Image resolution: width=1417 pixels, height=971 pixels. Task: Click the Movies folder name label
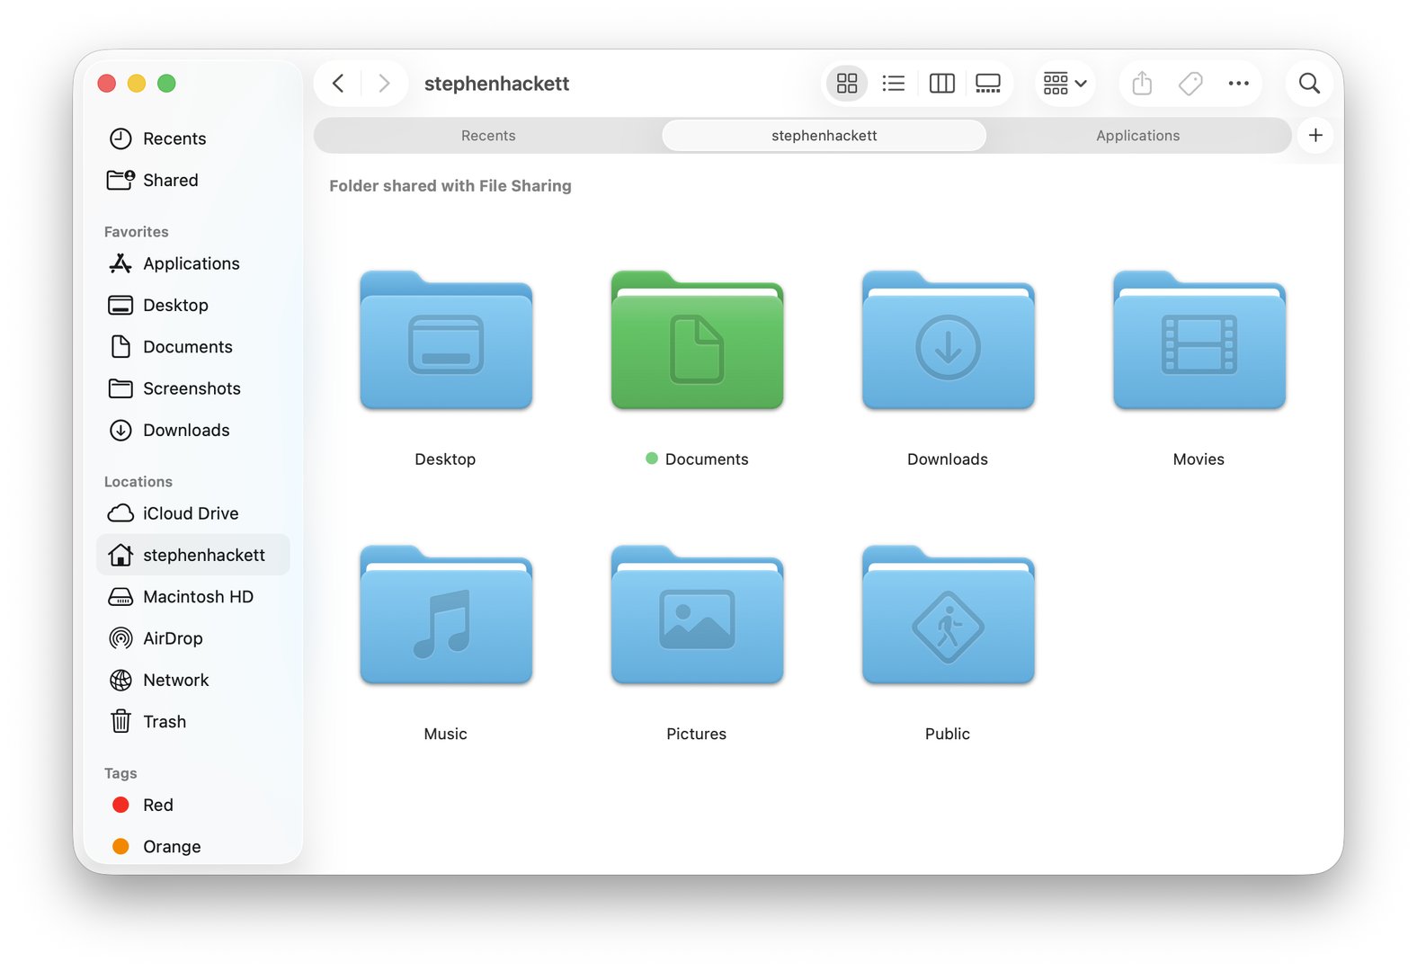tap(1199, 459)
